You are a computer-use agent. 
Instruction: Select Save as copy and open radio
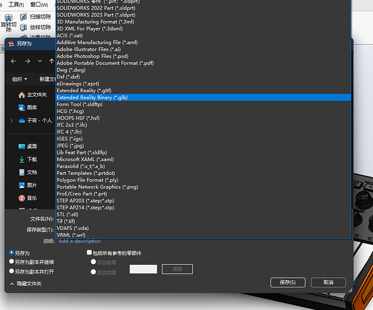coord(11,271)
